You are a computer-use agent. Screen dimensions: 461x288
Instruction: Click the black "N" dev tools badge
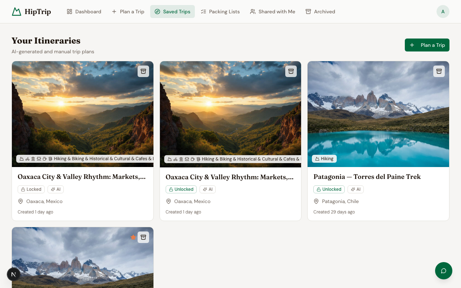point(14,274)
